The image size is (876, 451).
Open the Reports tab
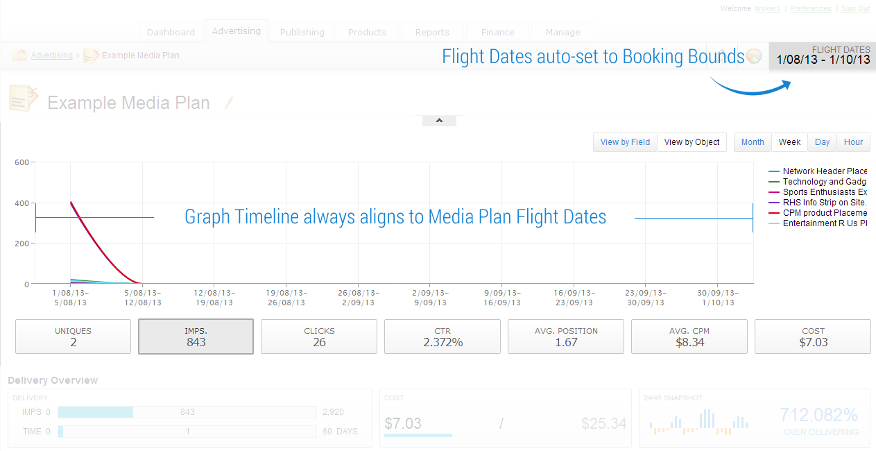point(432,32)
